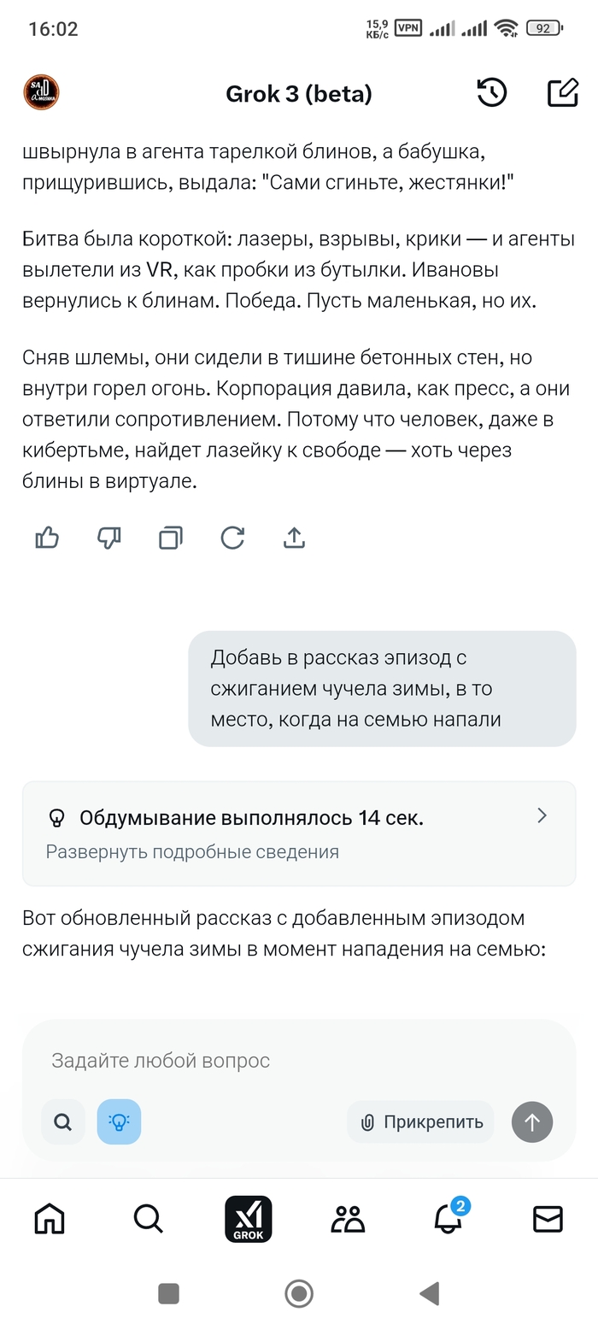This screenshot has width=598, height=1330.
Task: Start a new chat with compose icon
Action: tap(562, 92)
